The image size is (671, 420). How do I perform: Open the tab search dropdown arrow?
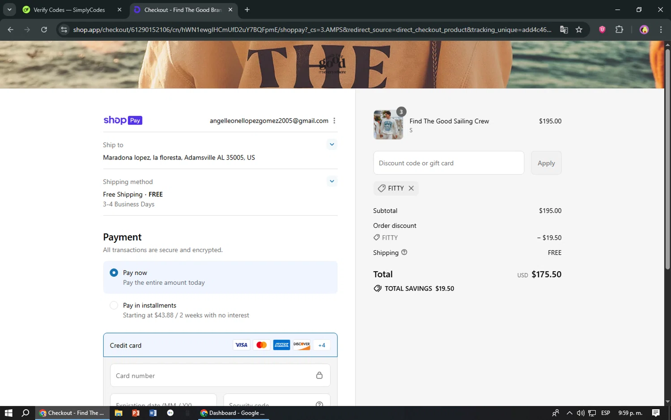(x=9, y=9)
